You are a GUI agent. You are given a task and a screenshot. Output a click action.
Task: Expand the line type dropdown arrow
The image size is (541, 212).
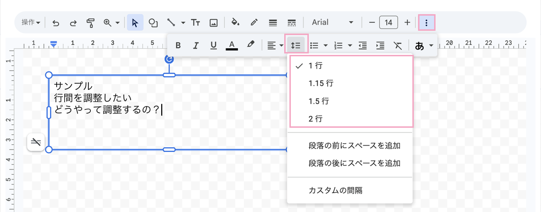(183, 23)
